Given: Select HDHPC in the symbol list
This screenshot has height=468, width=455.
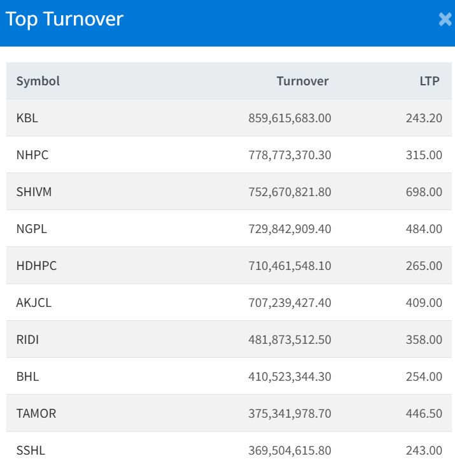Looking at the screenshot, I should [36, 266].
